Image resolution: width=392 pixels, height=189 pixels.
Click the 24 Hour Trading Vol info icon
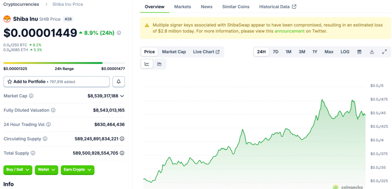[49, 124]
